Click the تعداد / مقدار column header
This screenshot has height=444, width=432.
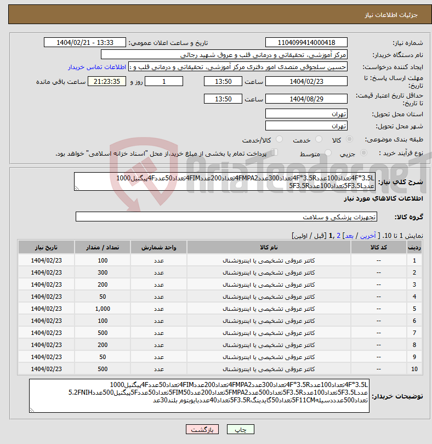pyautogui.click(x=103, y=247)
